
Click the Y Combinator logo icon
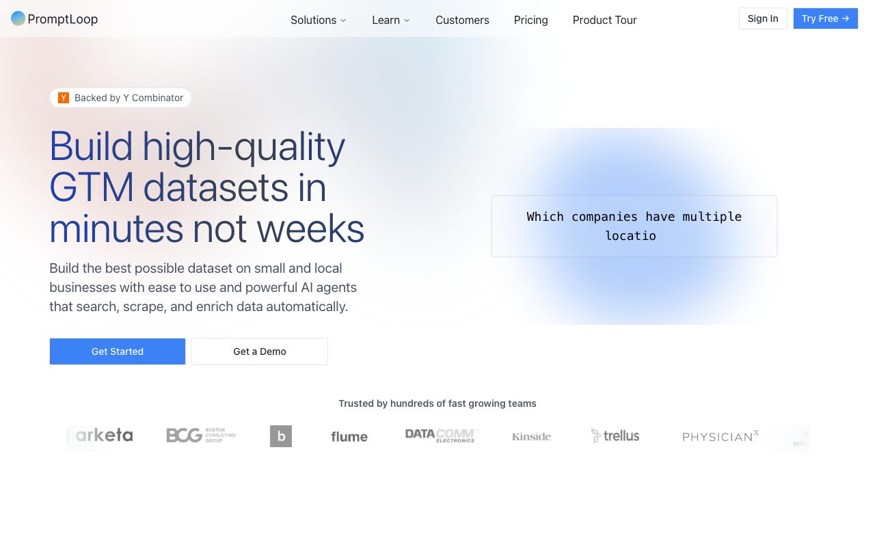coord(64,98)
